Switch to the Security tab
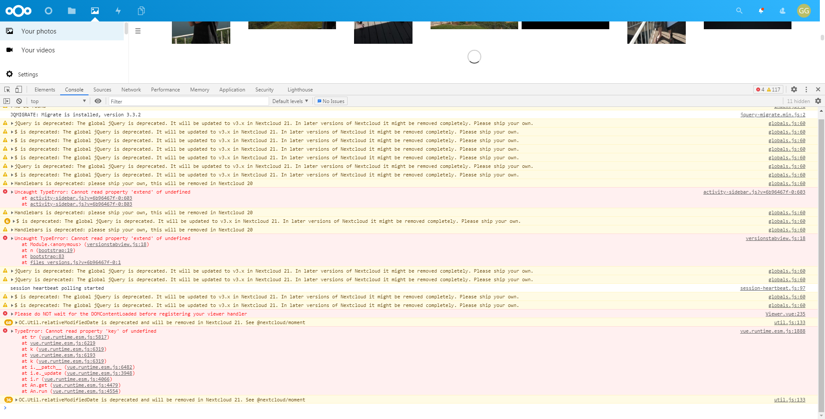 (x=264, y=90)
